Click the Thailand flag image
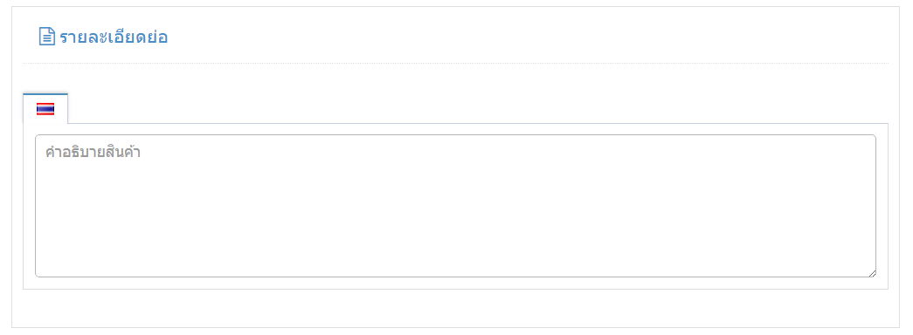Viewport: 913px width, 335px height. click(45, 109)
